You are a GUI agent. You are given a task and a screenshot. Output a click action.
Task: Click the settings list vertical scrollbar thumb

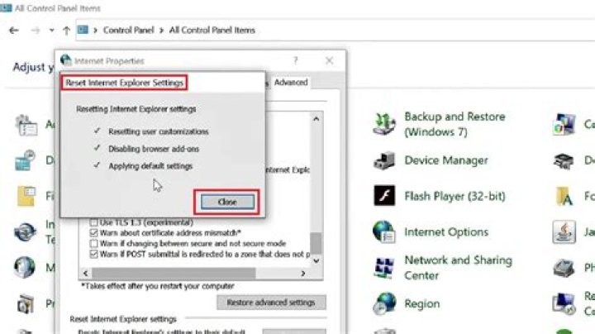pos(316,243)
